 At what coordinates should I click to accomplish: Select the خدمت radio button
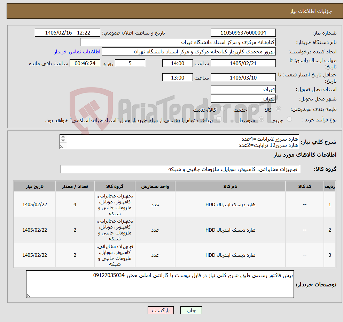(x=254, y=109)
